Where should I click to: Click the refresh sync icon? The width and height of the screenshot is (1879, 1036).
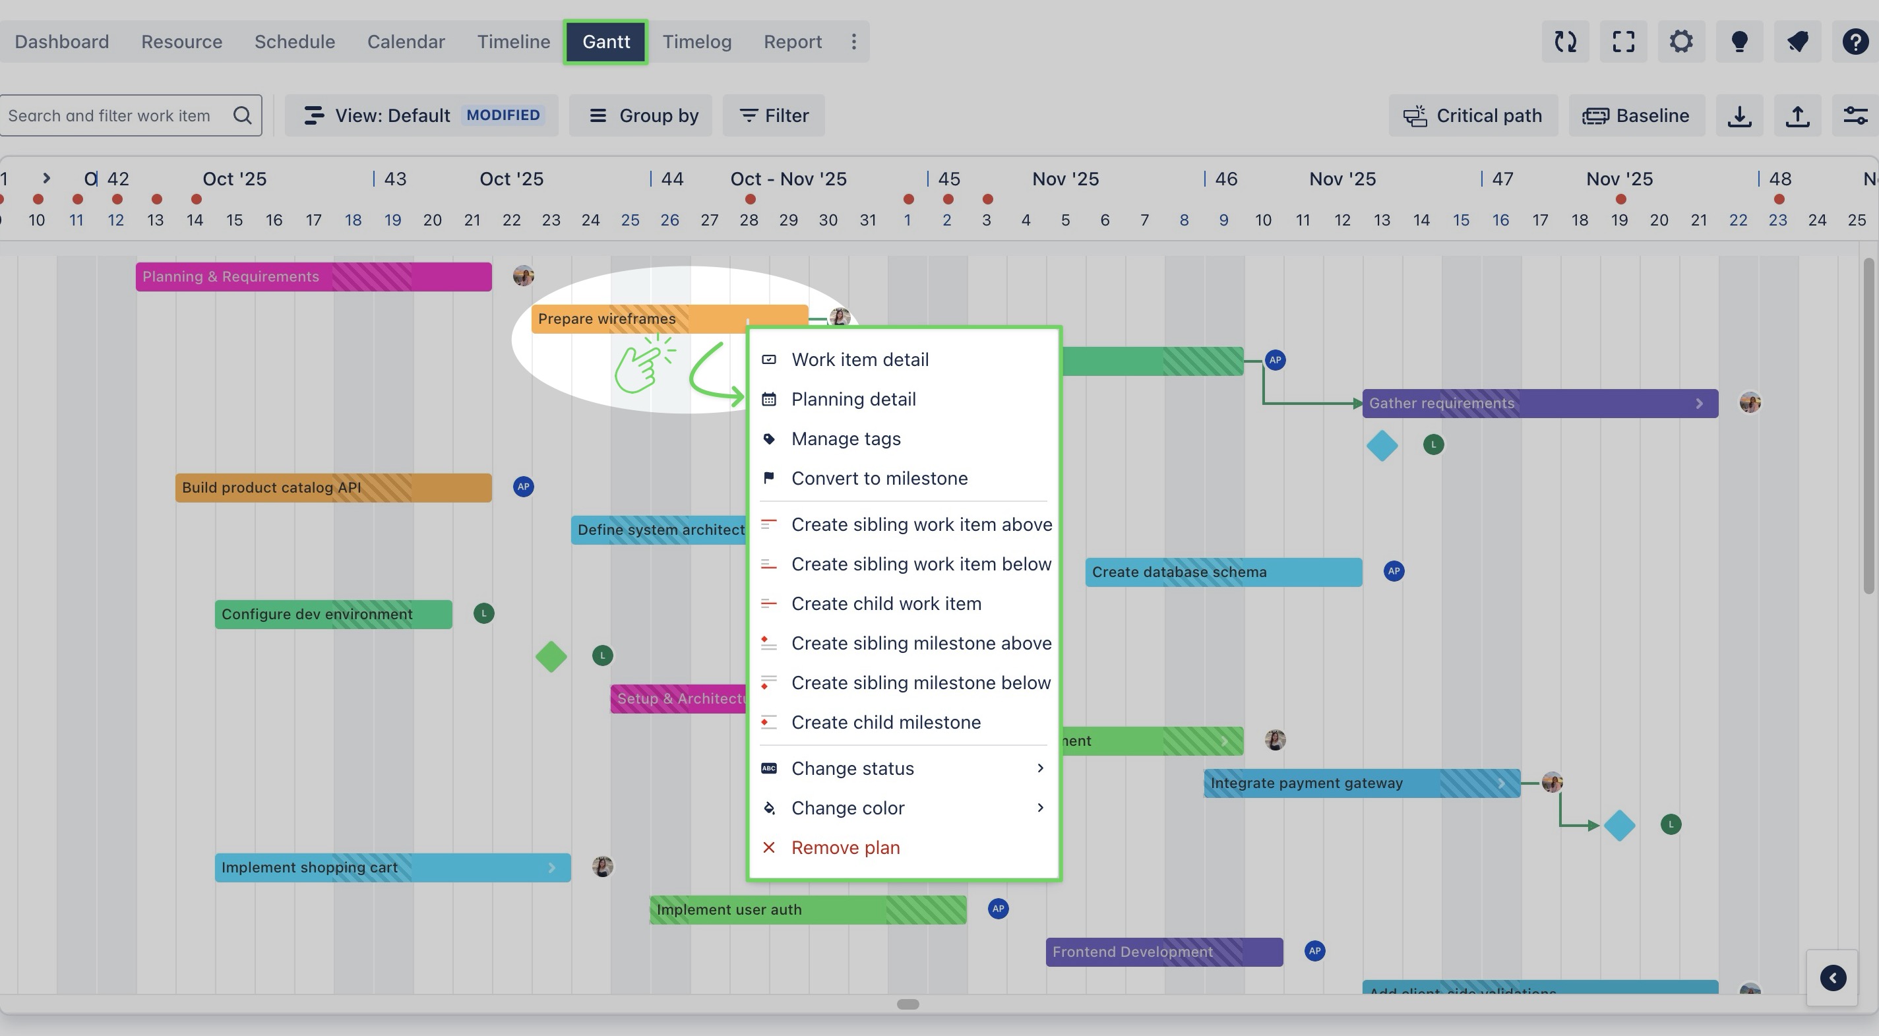point(1565,42)
